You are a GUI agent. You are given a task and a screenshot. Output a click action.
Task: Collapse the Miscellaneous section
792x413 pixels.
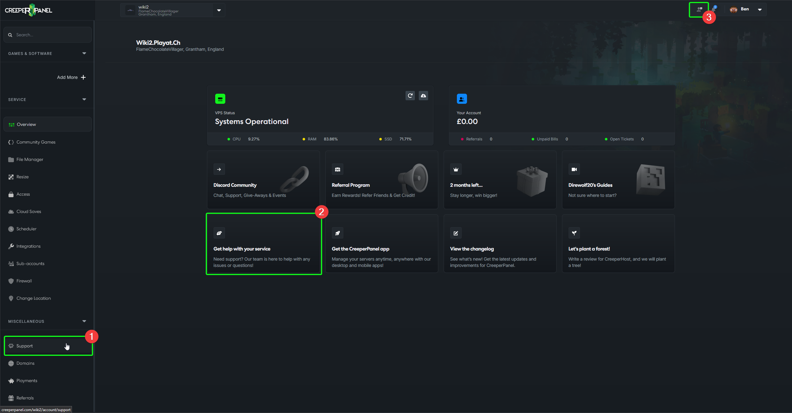coord(84,321)
